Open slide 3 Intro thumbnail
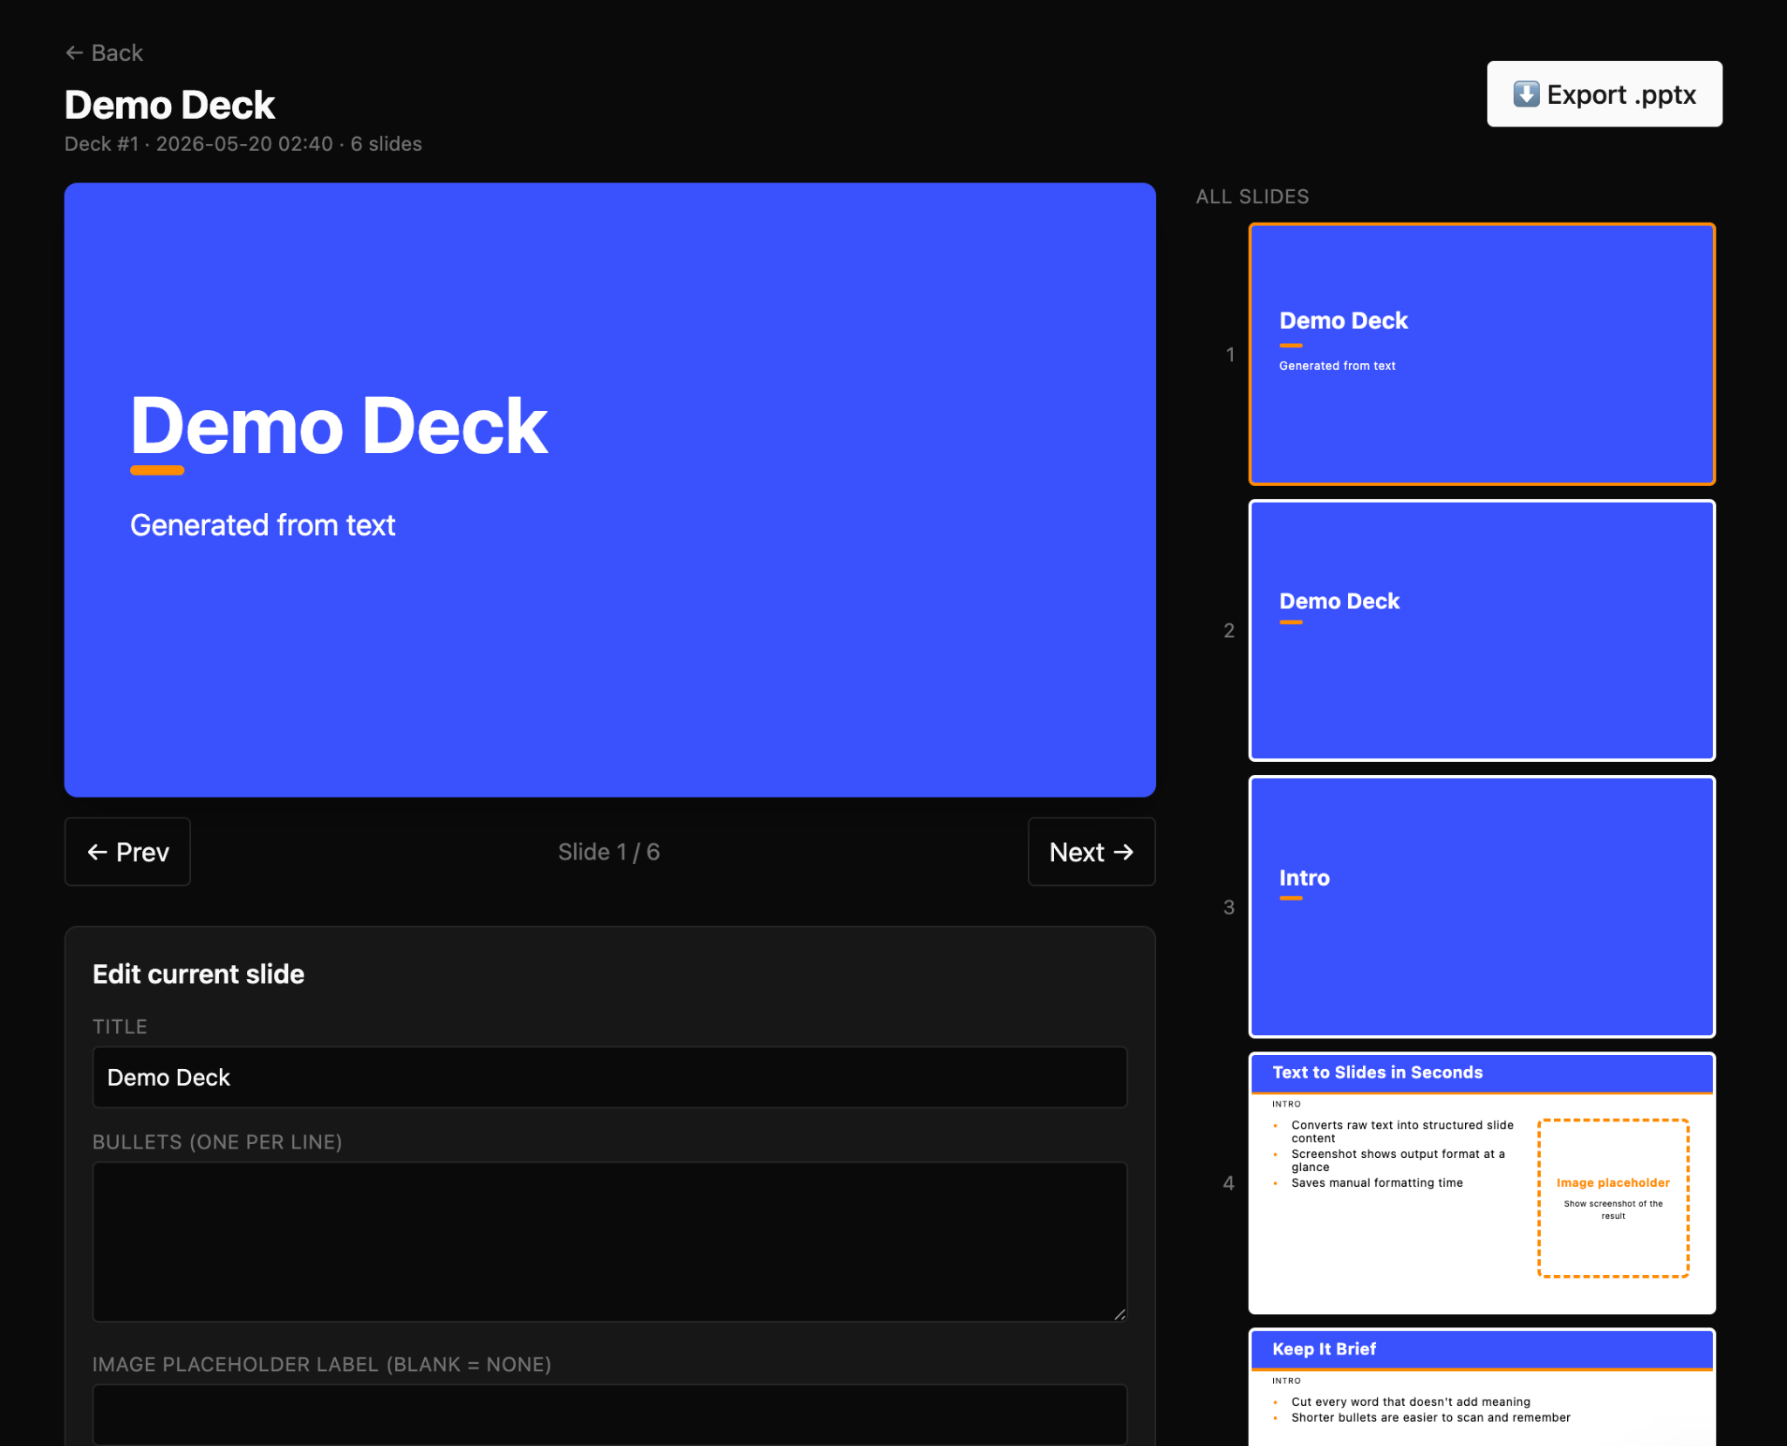1787x1446 pixels. pyautogui.click(x=1482, y=907)
